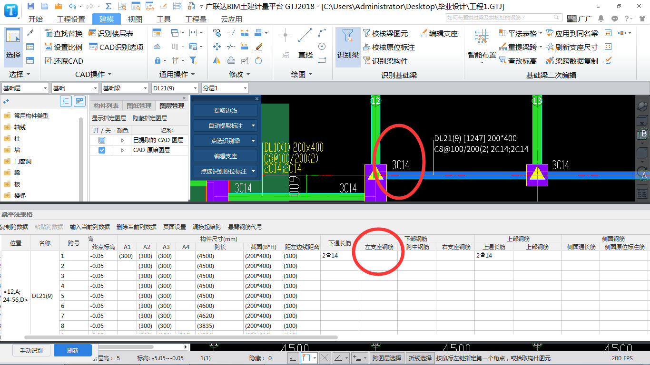Click 编辑支座 in the ribbon
This screenshot has width=650, height=365.
coord(439,33)
